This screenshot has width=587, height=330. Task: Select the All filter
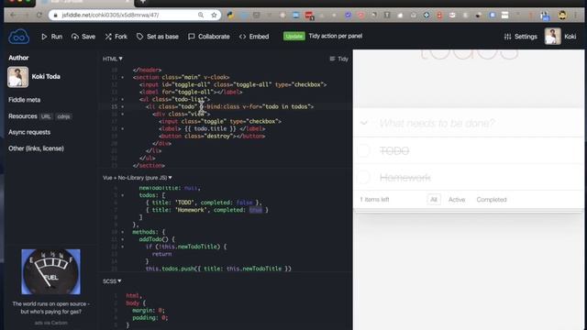[x=434, y=200]
